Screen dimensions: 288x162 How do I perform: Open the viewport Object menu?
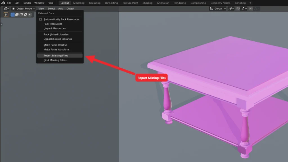click(x=70, y=9)
